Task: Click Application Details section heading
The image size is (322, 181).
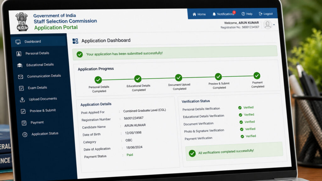Action: pos(96,104)
